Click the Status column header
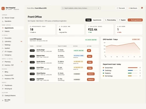This screenshot has width=146, height=109. [x=75, y=46]
